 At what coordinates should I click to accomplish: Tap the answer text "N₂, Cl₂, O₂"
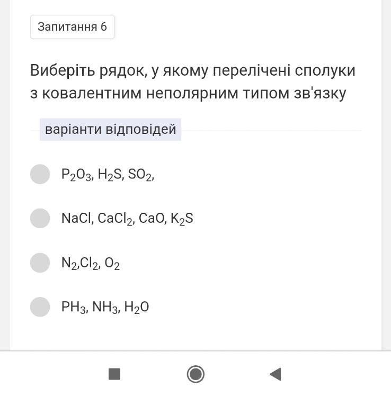click(91, 263)
